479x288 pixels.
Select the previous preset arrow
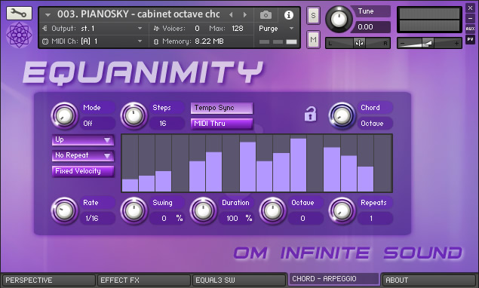tap(231, 14)
